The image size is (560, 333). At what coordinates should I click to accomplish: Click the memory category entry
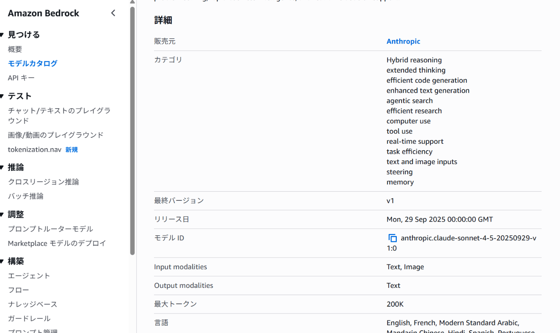coord(400,182)
